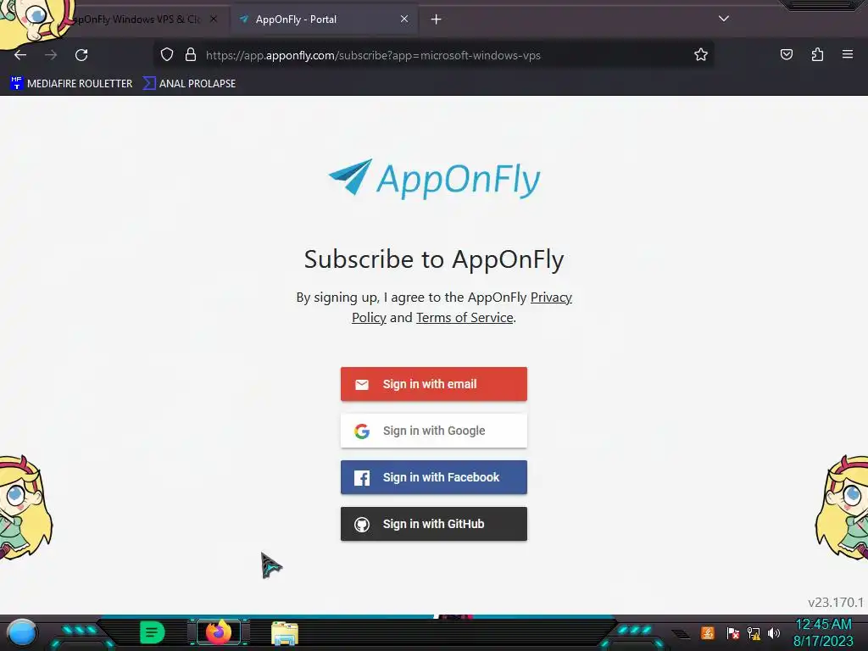Screen dimensions: 868x651
Task: Select the AppOnFly - Portal tab
Action: click(324, 19)
